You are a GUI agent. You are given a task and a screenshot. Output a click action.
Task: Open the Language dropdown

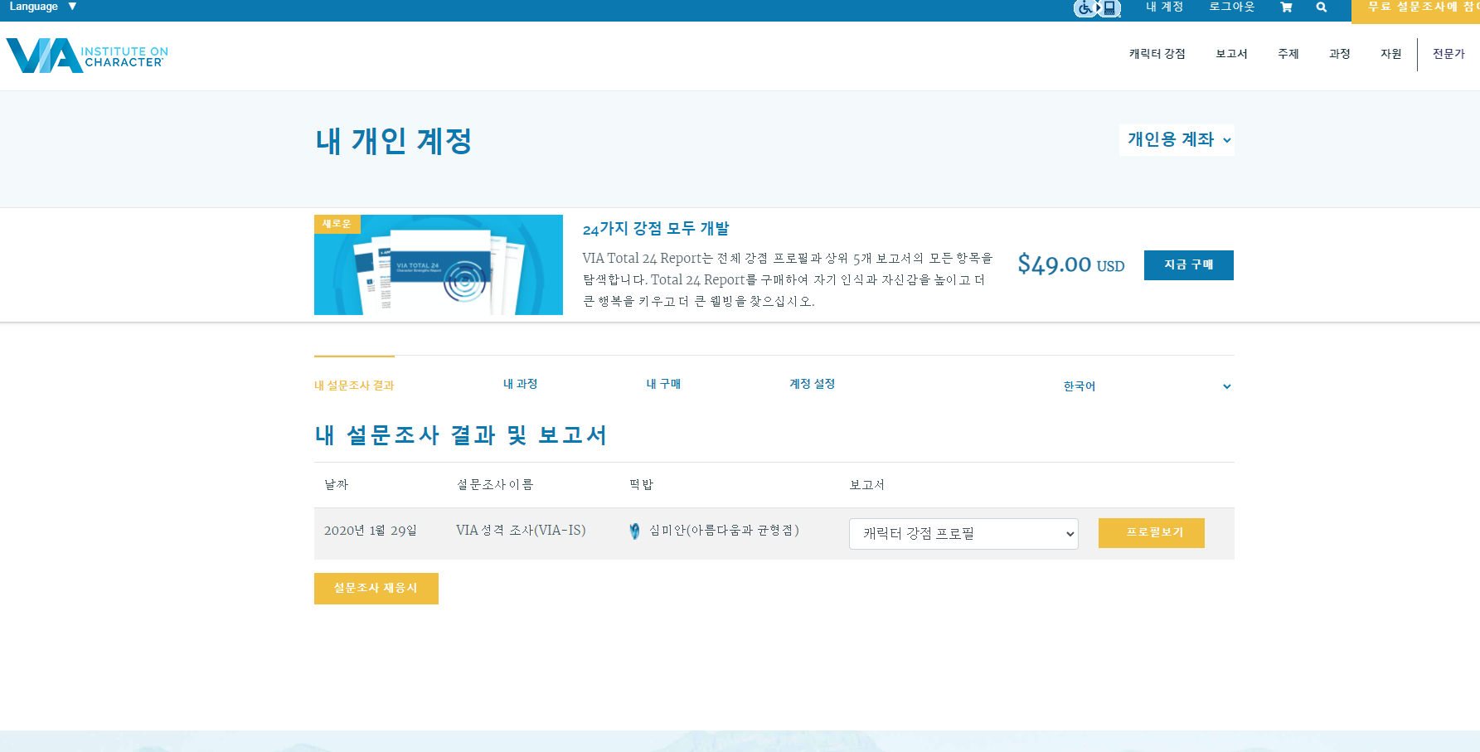click(x=43, y=7)
